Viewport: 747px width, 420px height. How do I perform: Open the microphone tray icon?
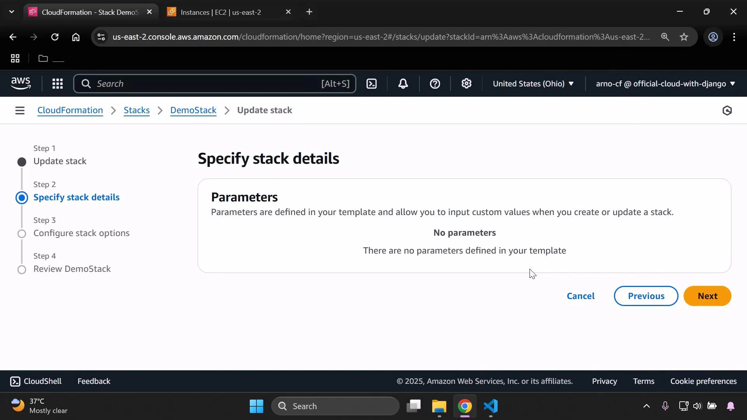(x=665, y=406)
